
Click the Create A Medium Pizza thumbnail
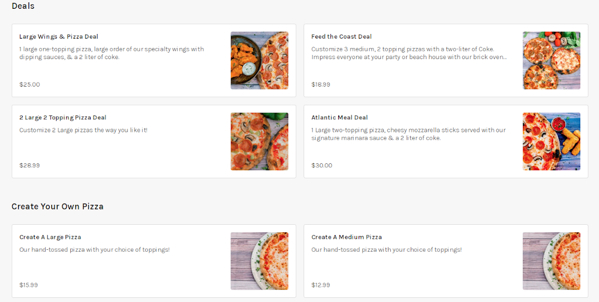[x=551, y=261]
